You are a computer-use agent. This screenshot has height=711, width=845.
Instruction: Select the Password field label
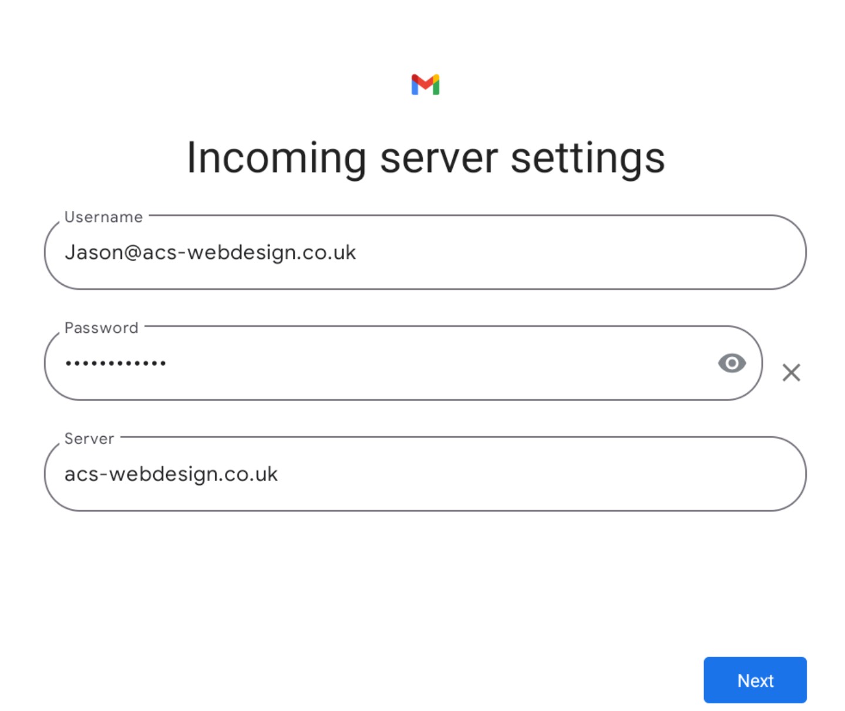coord(101,328)
